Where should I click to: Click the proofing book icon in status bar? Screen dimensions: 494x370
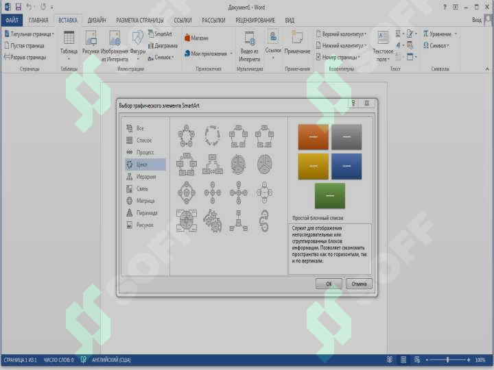pyautogui.click(x=83, y=360)
